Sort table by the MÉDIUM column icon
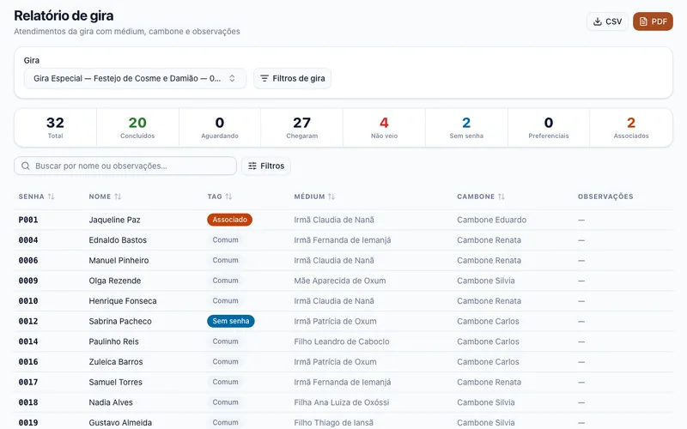687x429 pixels. click(x=331, y=196)
